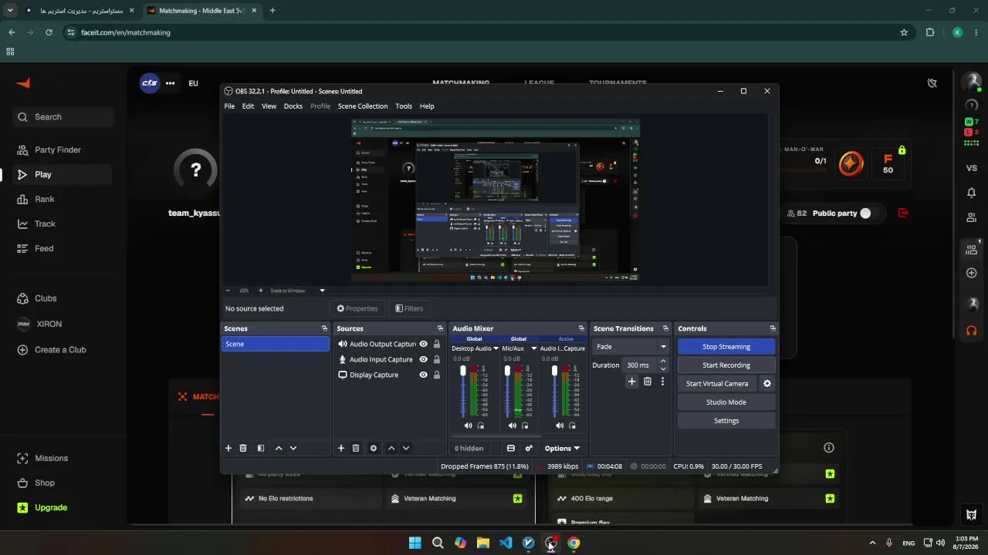Image resolution: width=988 pixels, height=555 pixels.
Task: Open the Scale to Window dropdown
Action: tap(322, 291)
